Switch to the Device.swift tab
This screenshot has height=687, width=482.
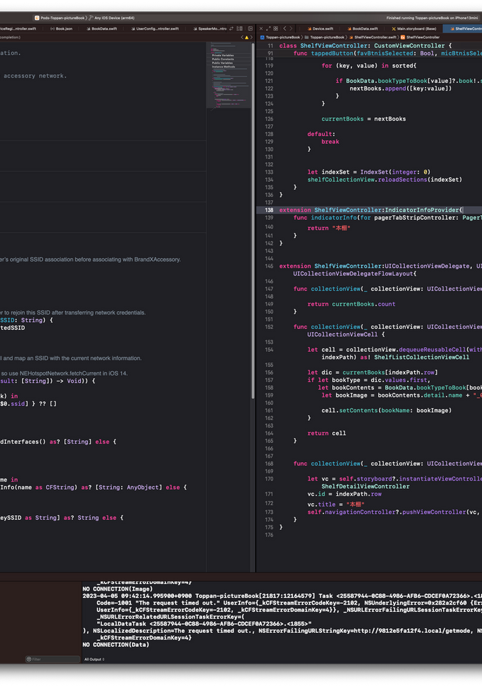(x=320, y=29)
